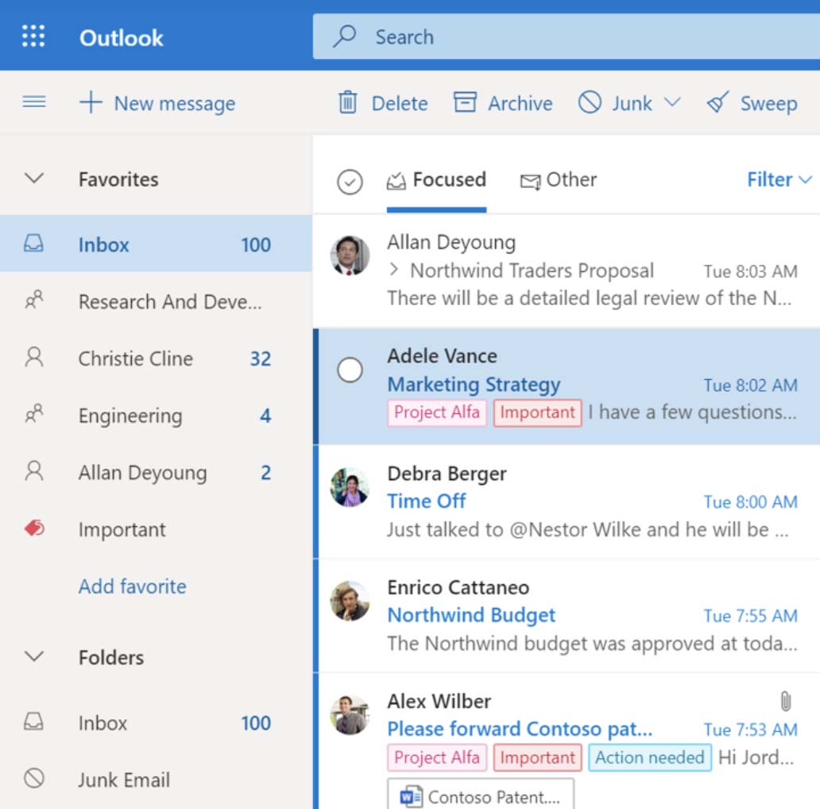Click the Sweep broom icon
The image size is (820, 809).
coord(717,102)
